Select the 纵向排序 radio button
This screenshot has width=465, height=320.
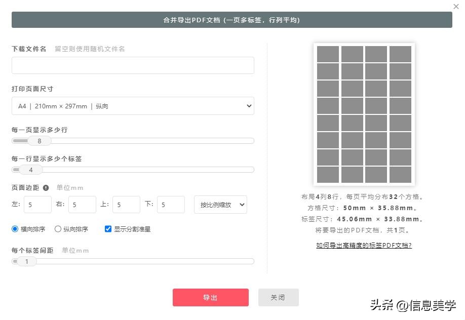[x=58, y=229]
